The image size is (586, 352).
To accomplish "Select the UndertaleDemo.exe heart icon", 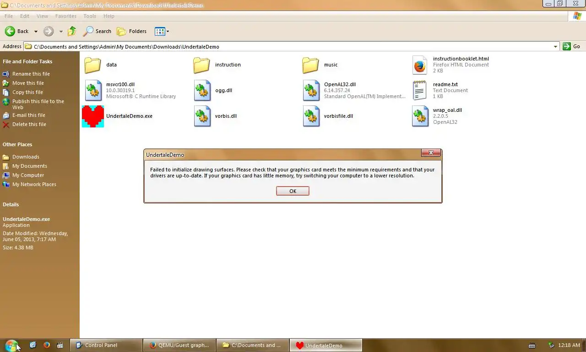I will (x=93, y=116).
